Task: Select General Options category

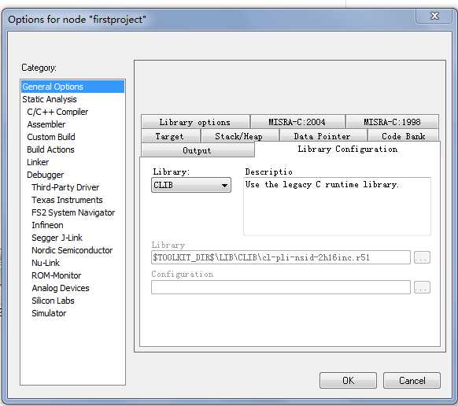Action: 72,87
